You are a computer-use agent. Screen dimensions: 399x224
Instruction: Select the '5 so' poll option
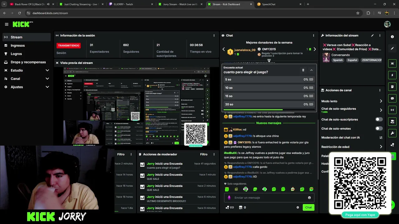click(269, 79)
